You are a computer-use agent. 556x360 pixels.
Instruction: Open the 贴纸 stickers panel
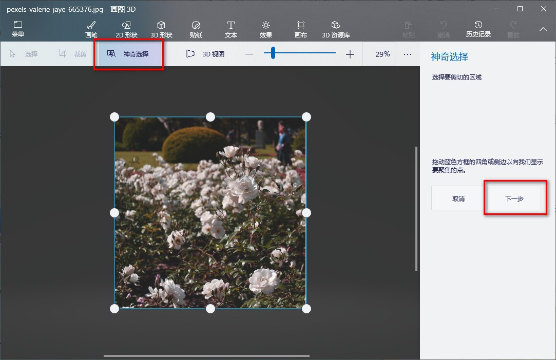(x=196, y=28)
